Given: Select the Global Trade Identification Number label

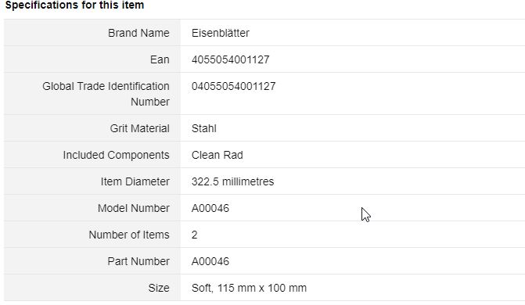Looking at the screenshot, I should click(106, 94).
